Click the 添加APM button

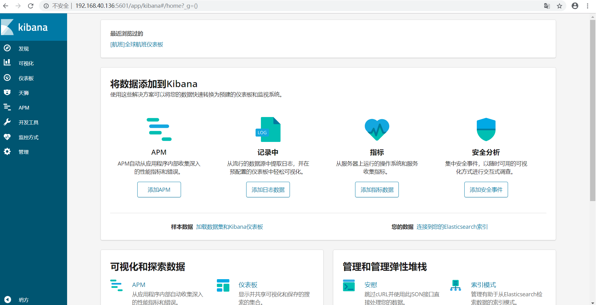tap(159, 190)
